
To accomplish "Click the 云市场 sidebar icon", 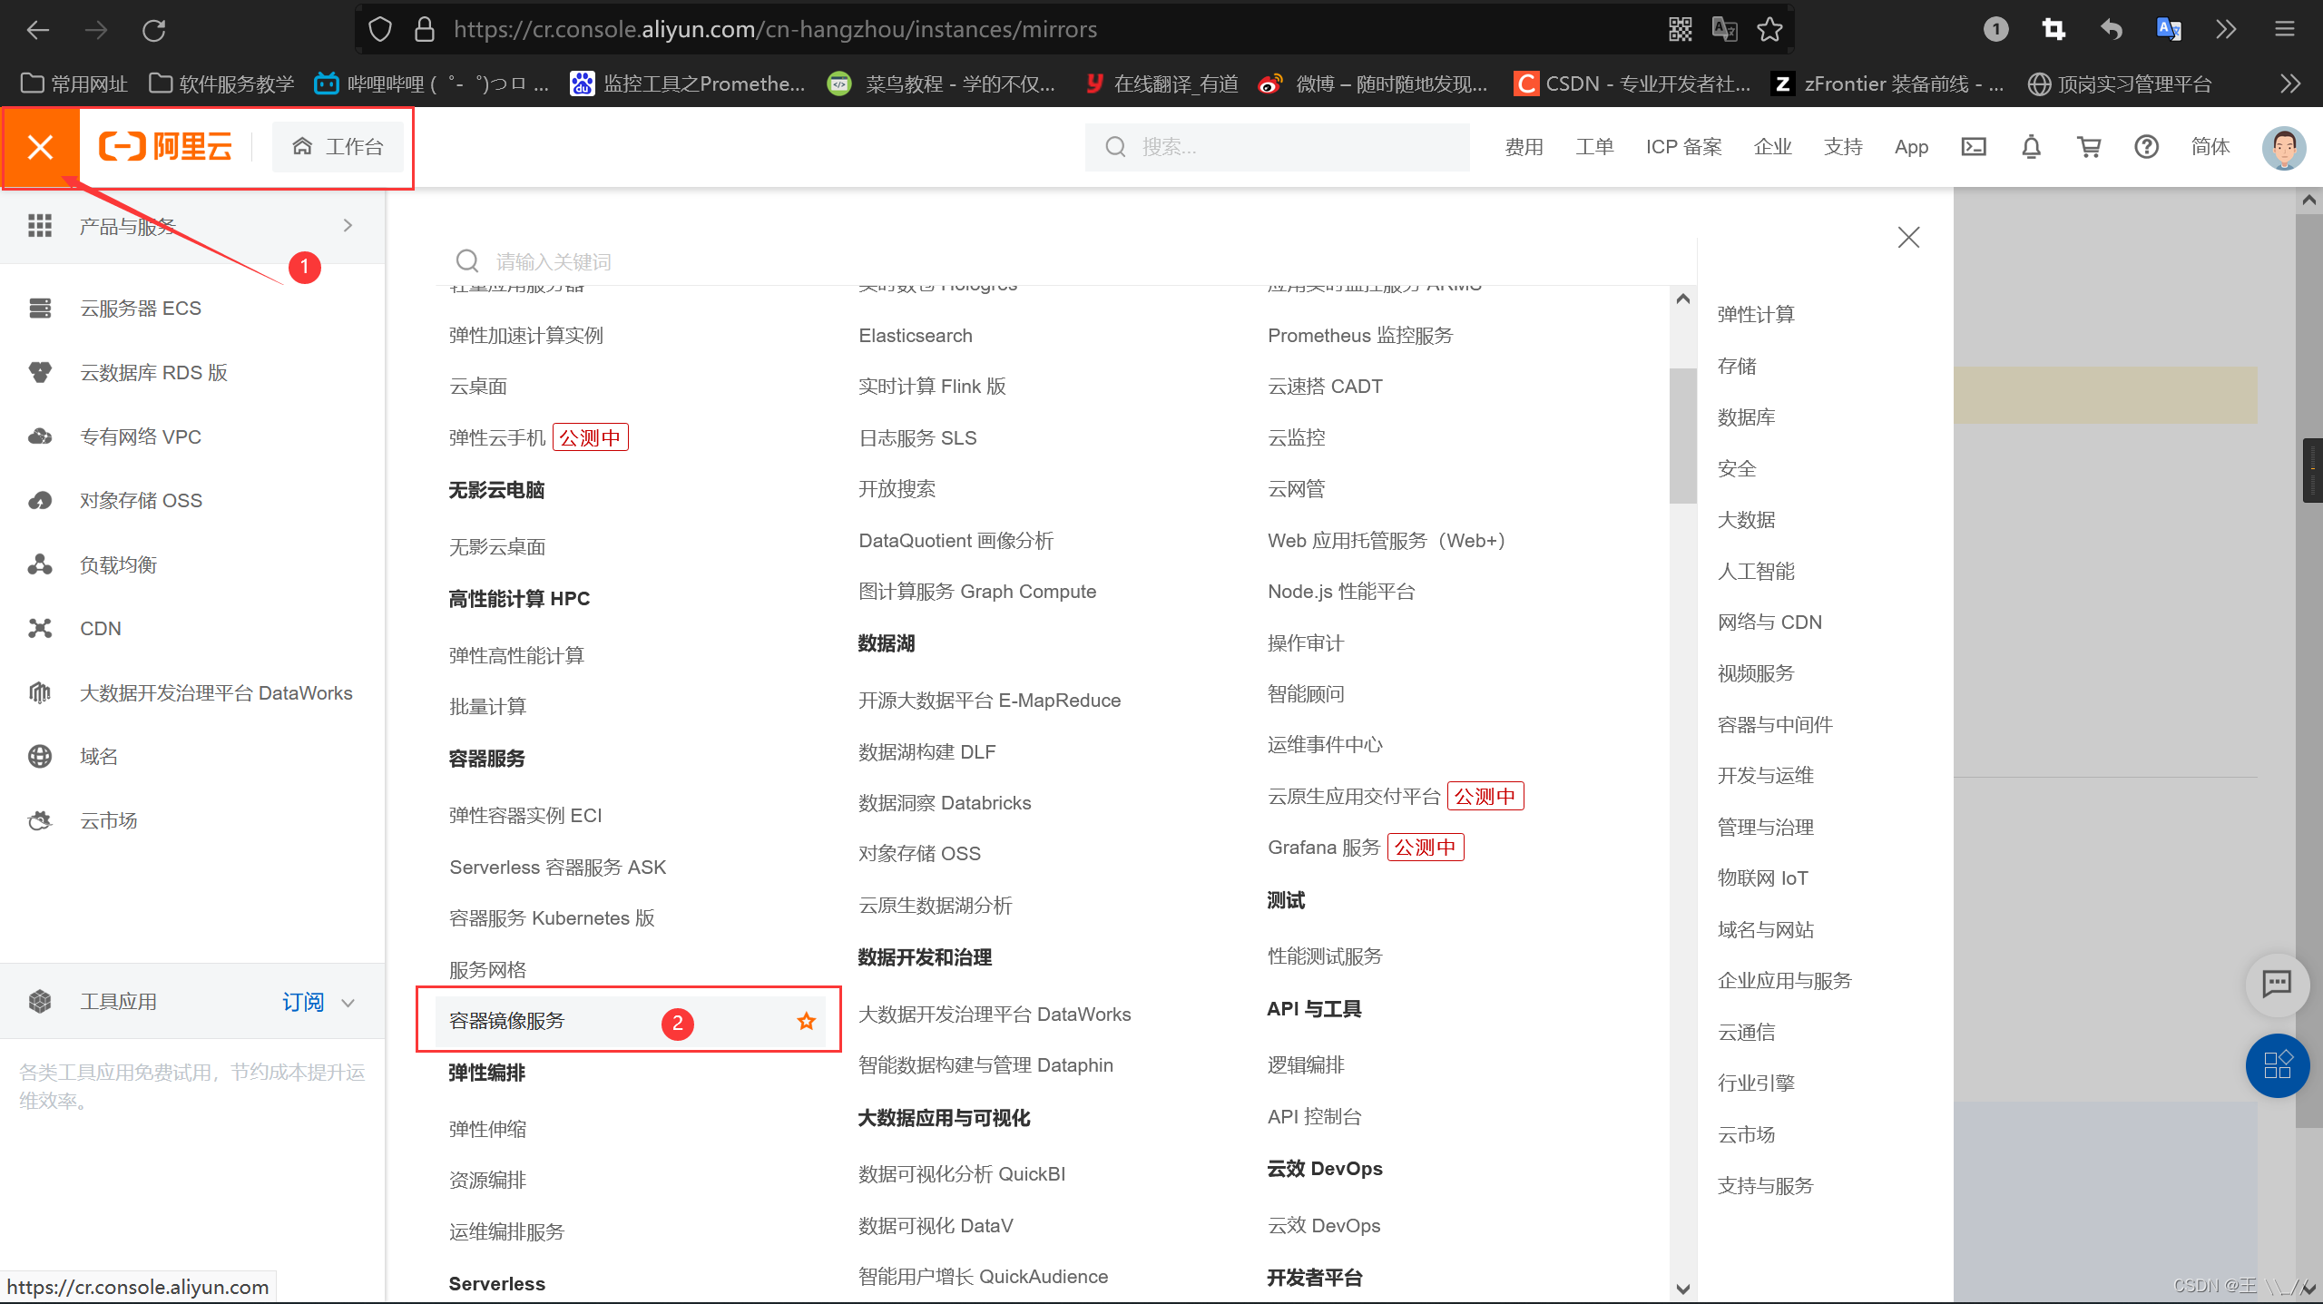I will [40, 821].
